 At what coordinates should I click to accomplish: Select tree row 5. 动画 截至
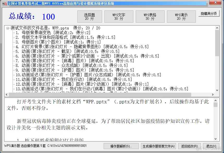[67, 51]
